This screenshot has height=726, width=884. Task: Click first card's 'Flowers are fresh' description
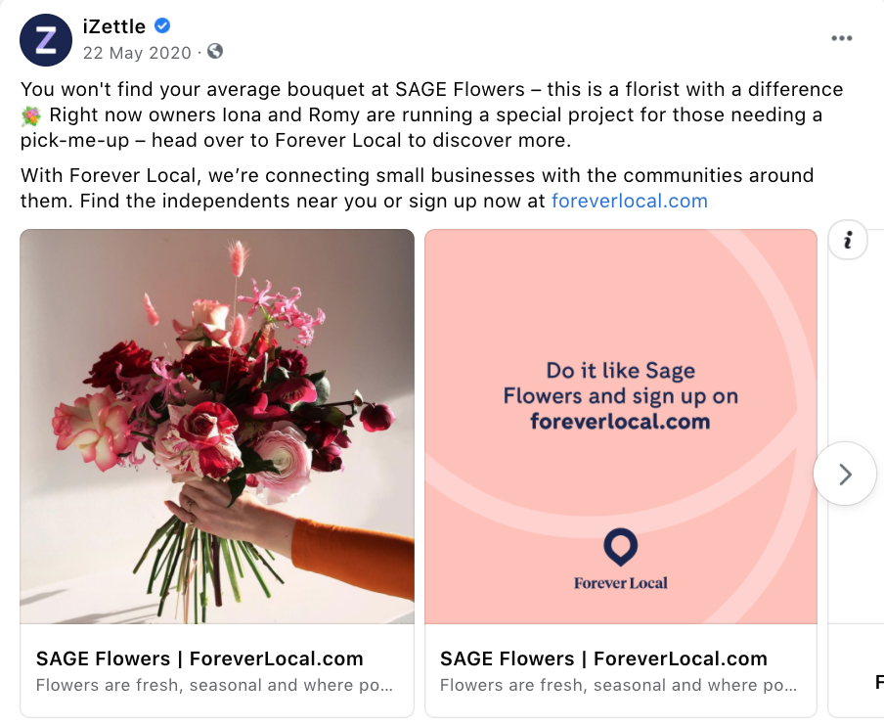coord(215,686)
